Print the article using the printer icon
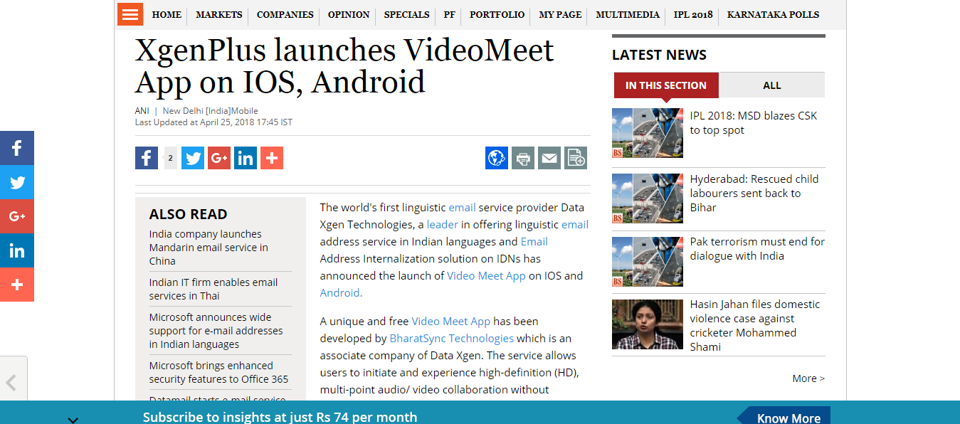Image resolution: width=960 pixels, height=424 pixels. (x=523, y=158)
